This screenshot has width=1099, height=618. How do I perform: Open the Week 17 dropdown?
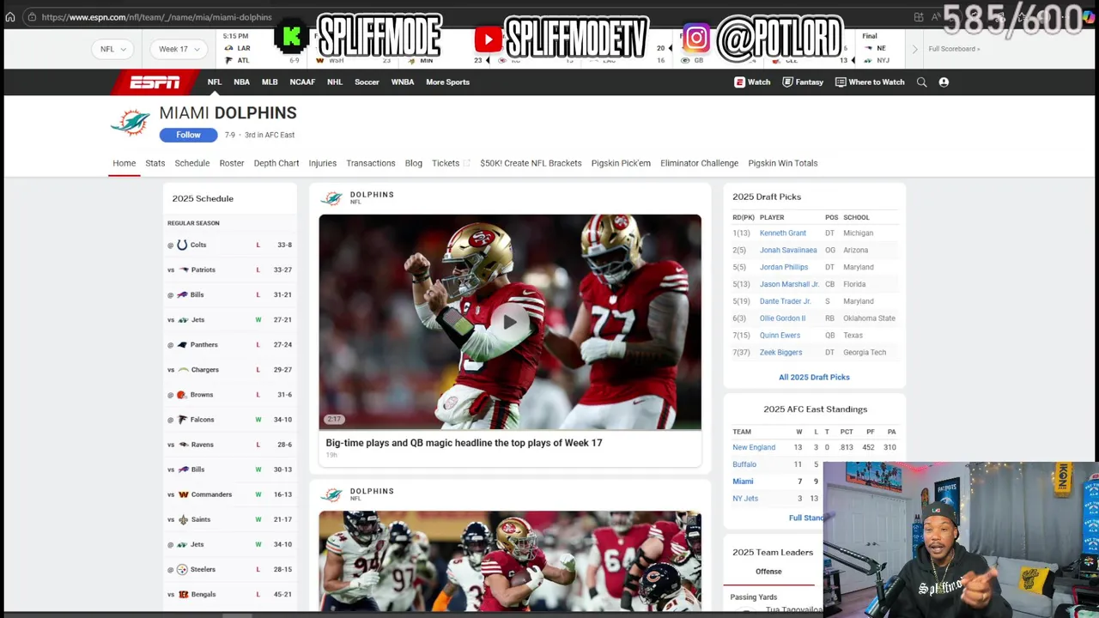click(x=179, y=49)
